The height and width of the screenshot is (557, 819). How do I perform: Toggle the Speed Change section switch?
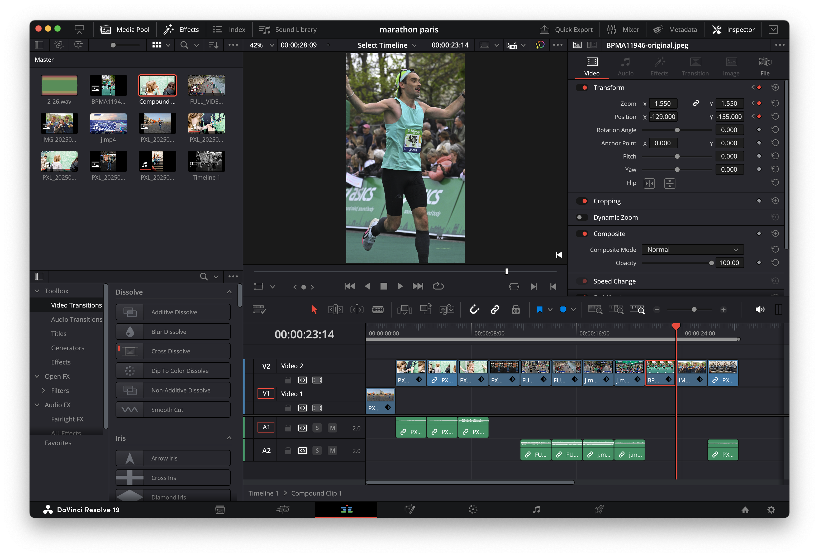(x=582, y=281)
